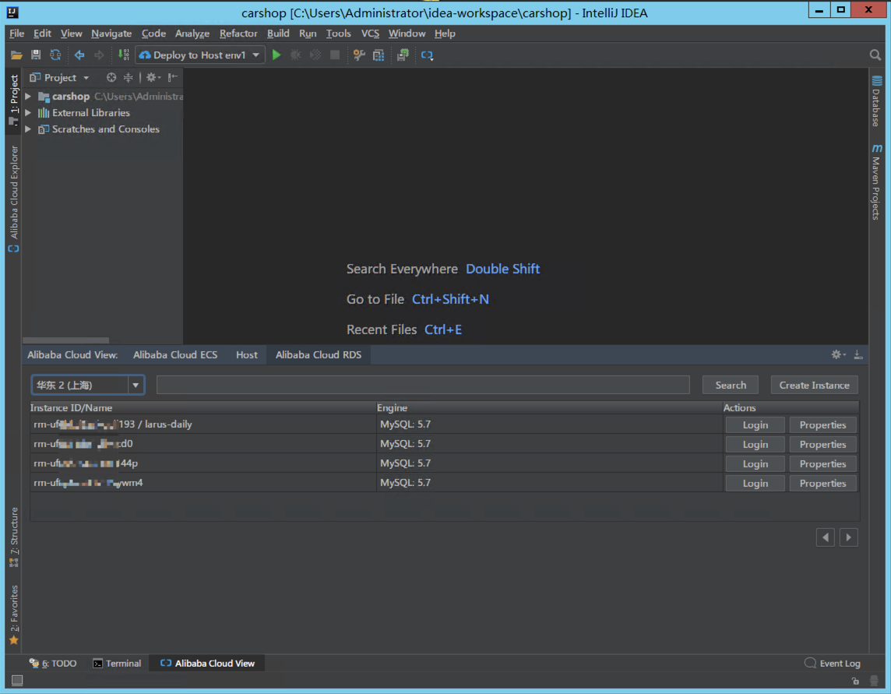Open the Tools menu
This screenshot has height=694, width=891.
(x=338, y=33)
